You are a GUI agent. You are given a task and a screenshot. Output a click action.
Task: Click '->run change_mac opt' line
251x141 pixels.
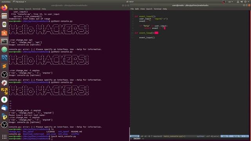point(21,40)
